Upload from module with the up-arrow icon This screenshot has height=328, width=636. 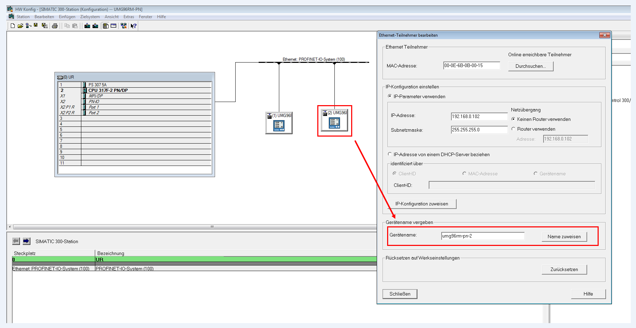95,26
